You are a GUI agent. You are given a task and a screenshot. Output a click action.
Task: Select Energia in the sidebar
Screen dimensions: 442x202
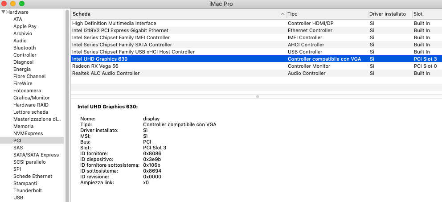(x=22, y=69)
